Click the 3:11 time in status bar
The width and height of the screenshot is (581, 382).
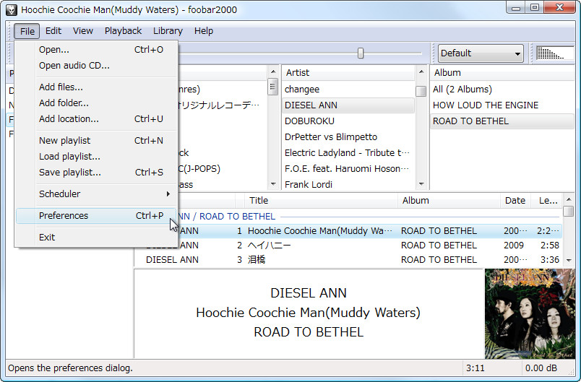pyautogui.click(x=475, y=368)
